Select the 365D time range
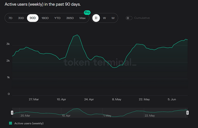Screen dimensions: 198x128 (x=70, y=18)
